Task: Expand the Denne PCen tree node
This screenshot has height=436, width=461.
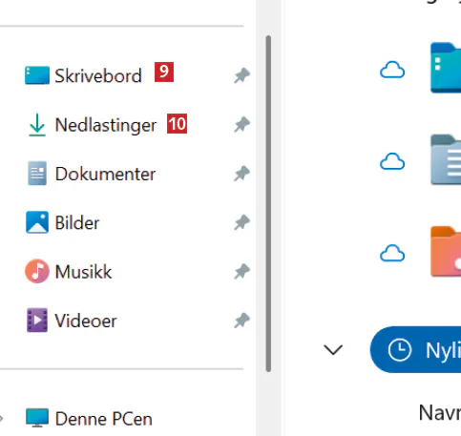Action: click(1, 418)
